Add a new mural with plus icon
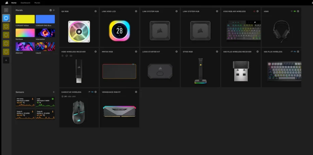313x155 pixels. [54, 10]
